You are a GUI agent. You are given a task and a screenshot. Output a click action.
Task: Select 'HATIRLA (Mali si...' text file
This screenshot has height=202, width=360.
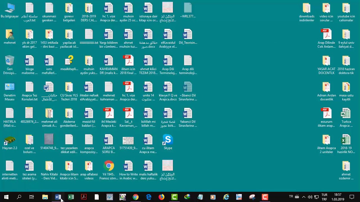click(10, 118)
